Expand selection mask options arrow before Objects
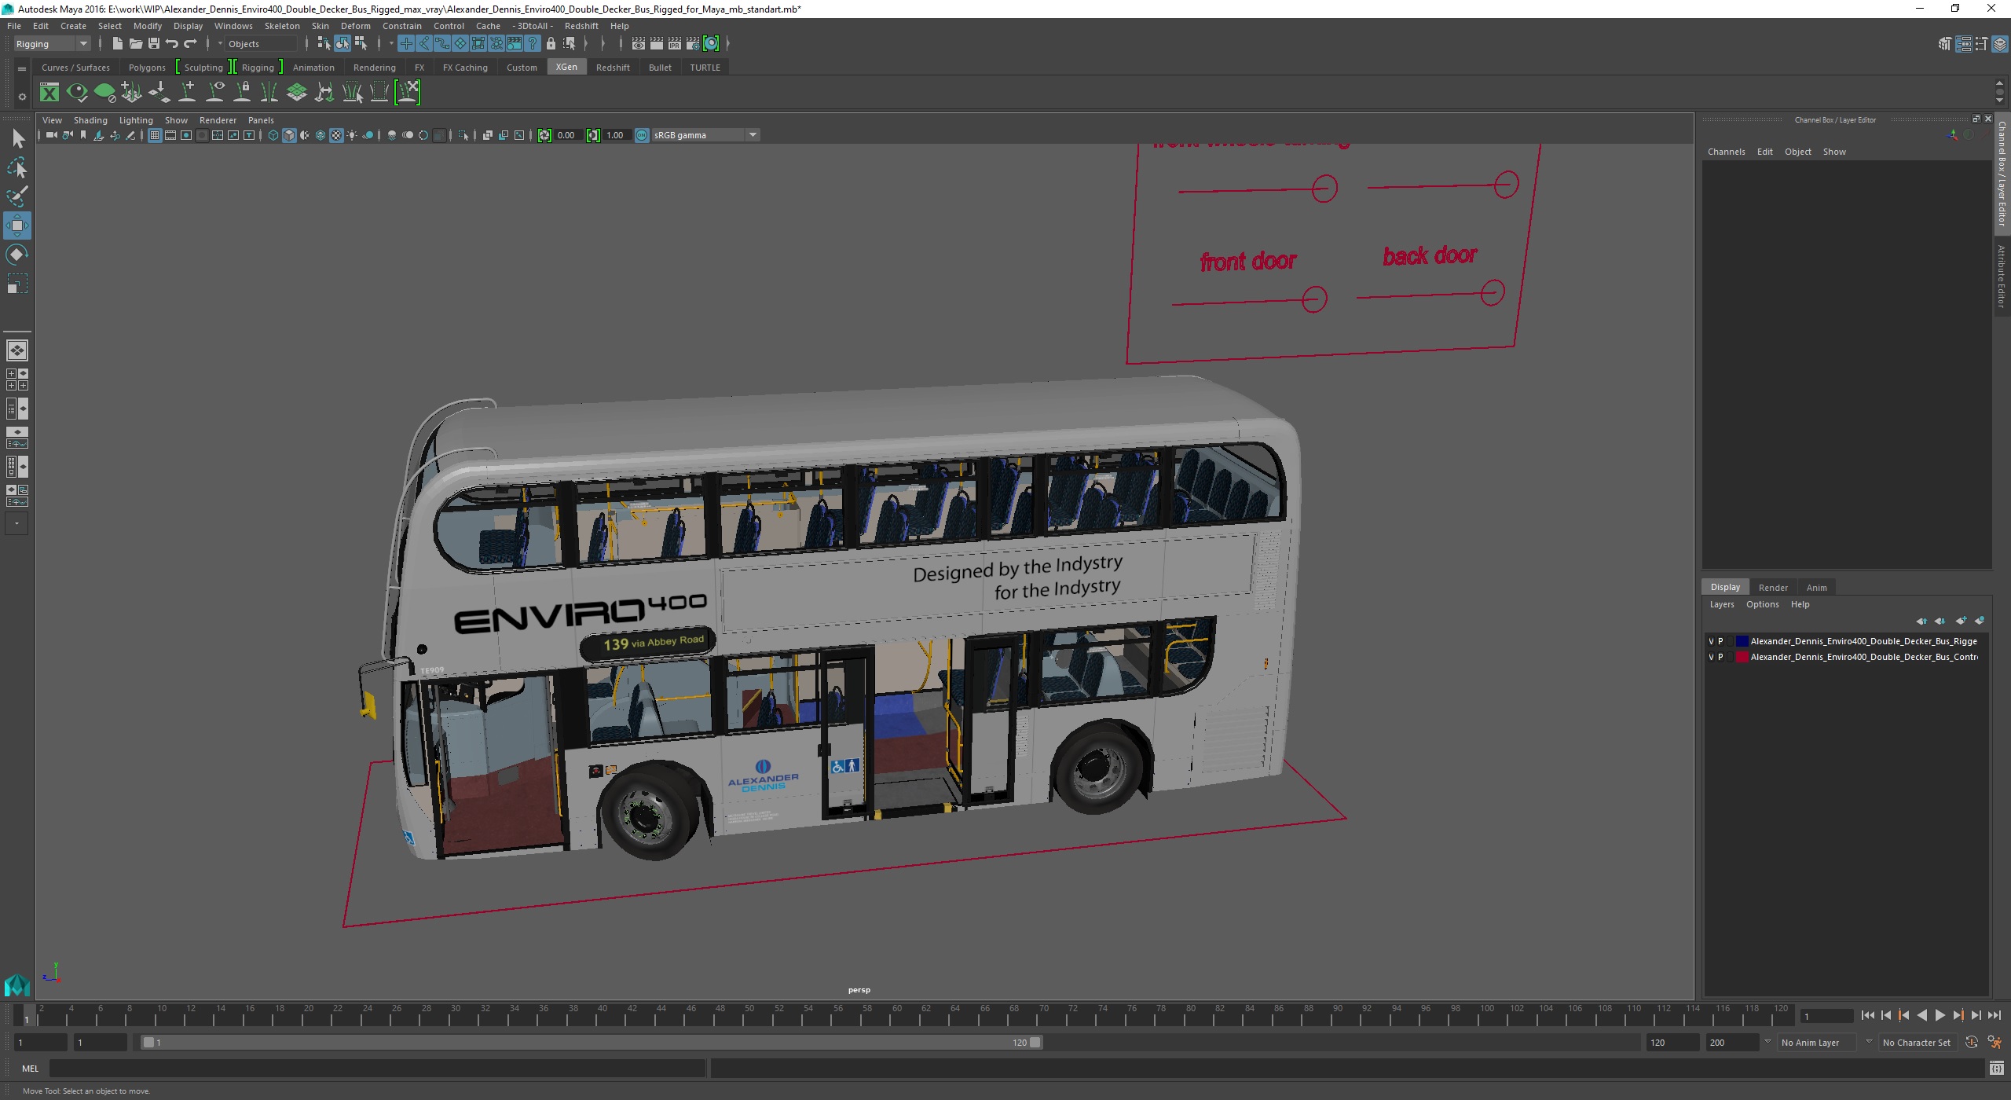 click(220, 44)
